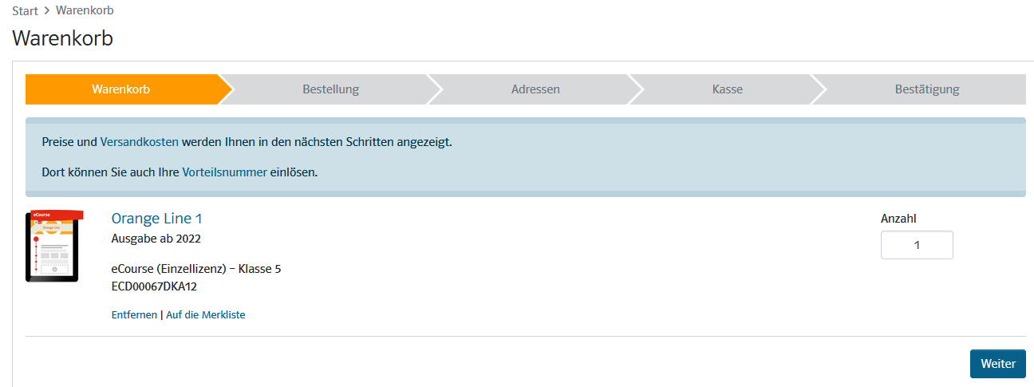Viewport: 1034px width, 387px height.
Task: Continue with the Weiter button
Action: [998, 363]
